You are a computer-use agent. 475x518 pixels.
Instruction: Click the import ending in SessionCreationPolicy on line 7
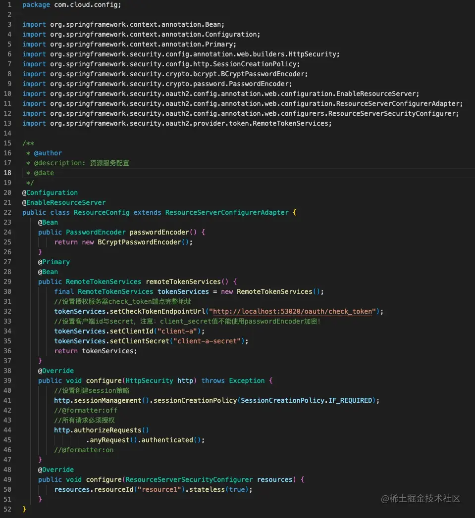[x=161, y=64]
